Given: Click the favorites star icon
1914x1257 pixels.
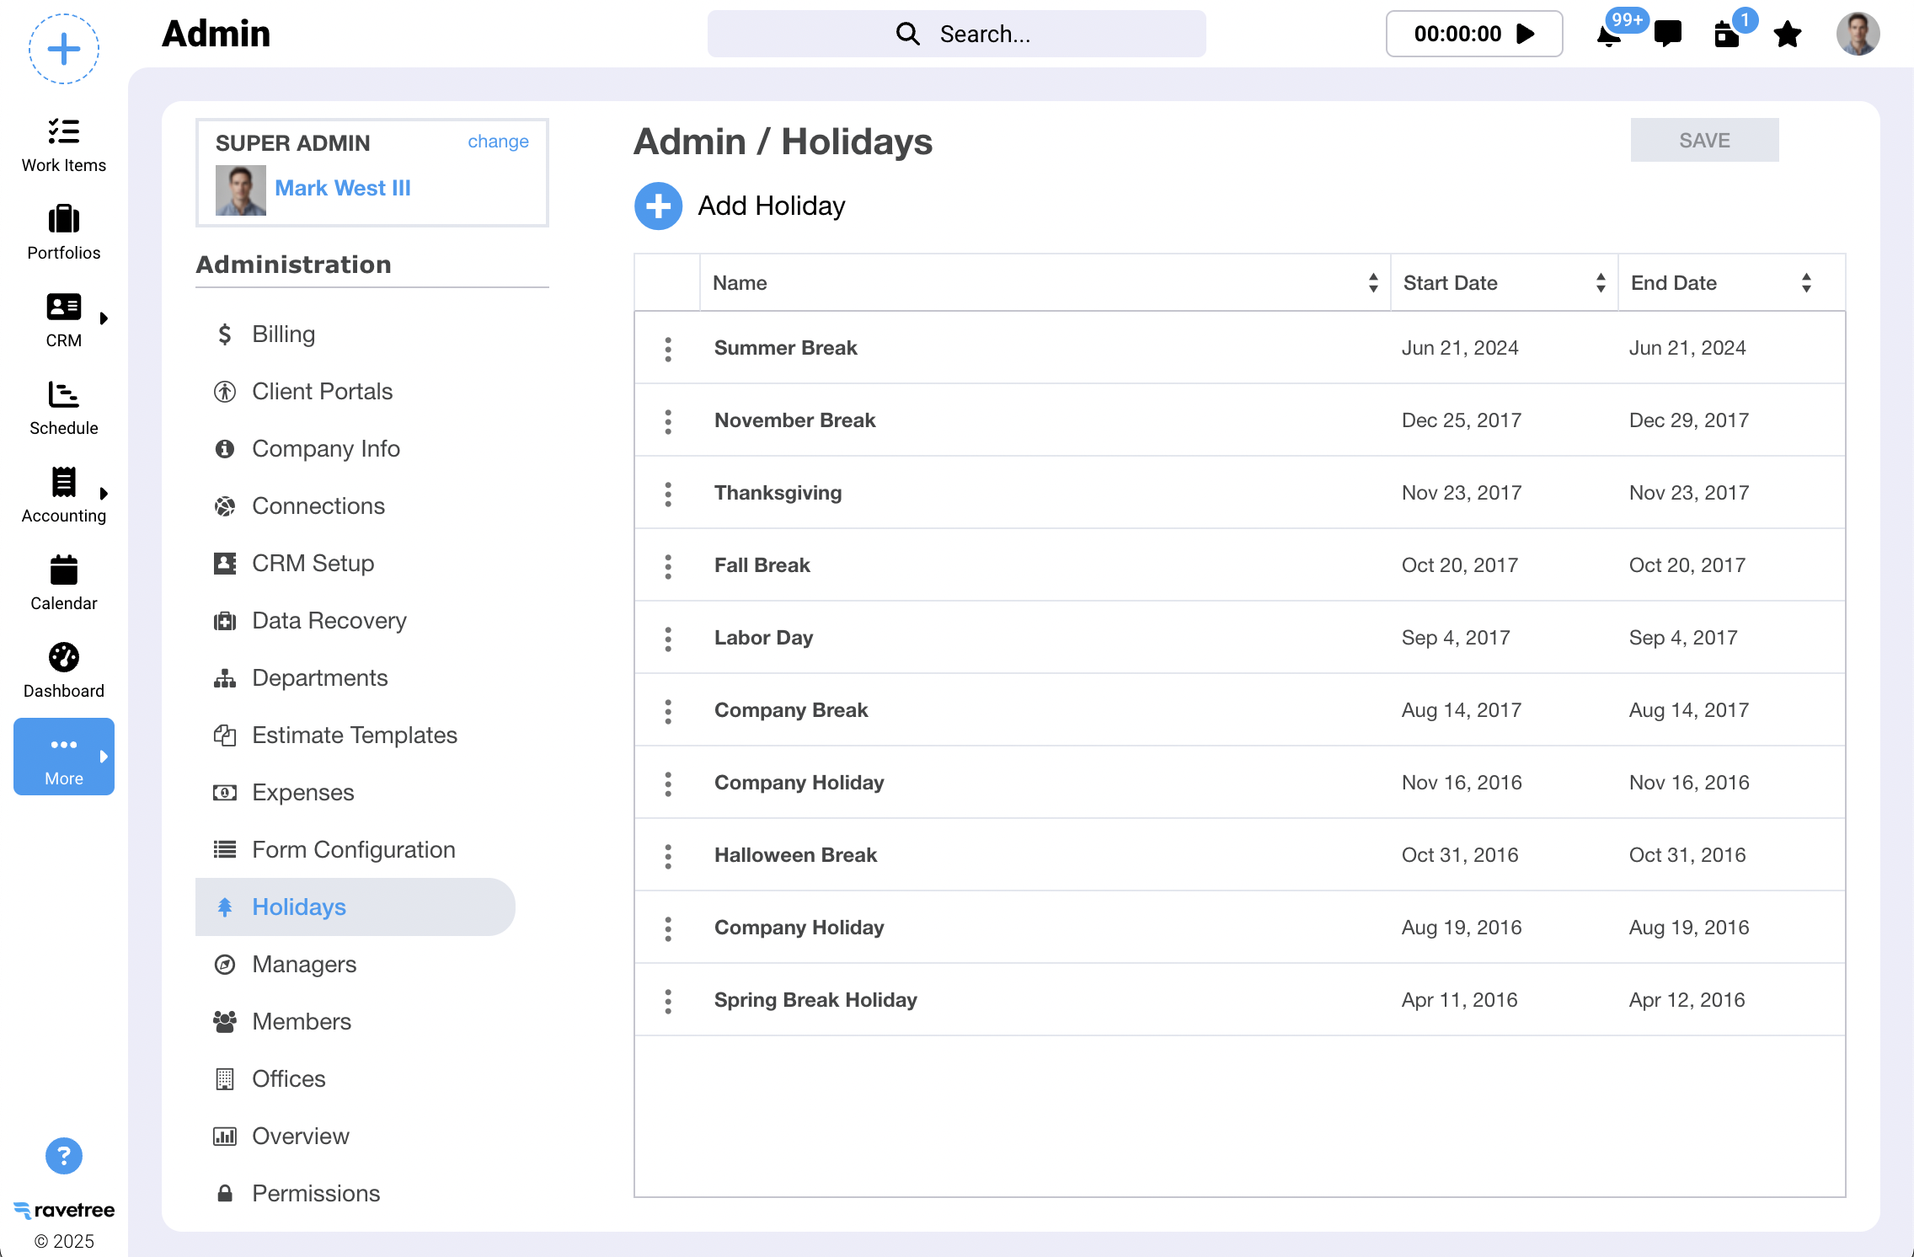Looking at the screenshot, I should [x=1787, y=34].
